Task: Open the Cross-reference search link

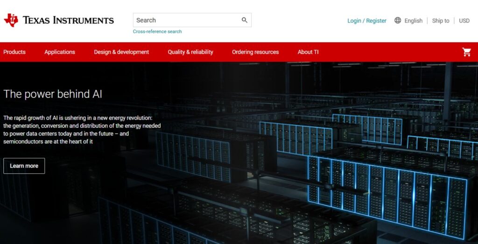Action: coord(157,32)
